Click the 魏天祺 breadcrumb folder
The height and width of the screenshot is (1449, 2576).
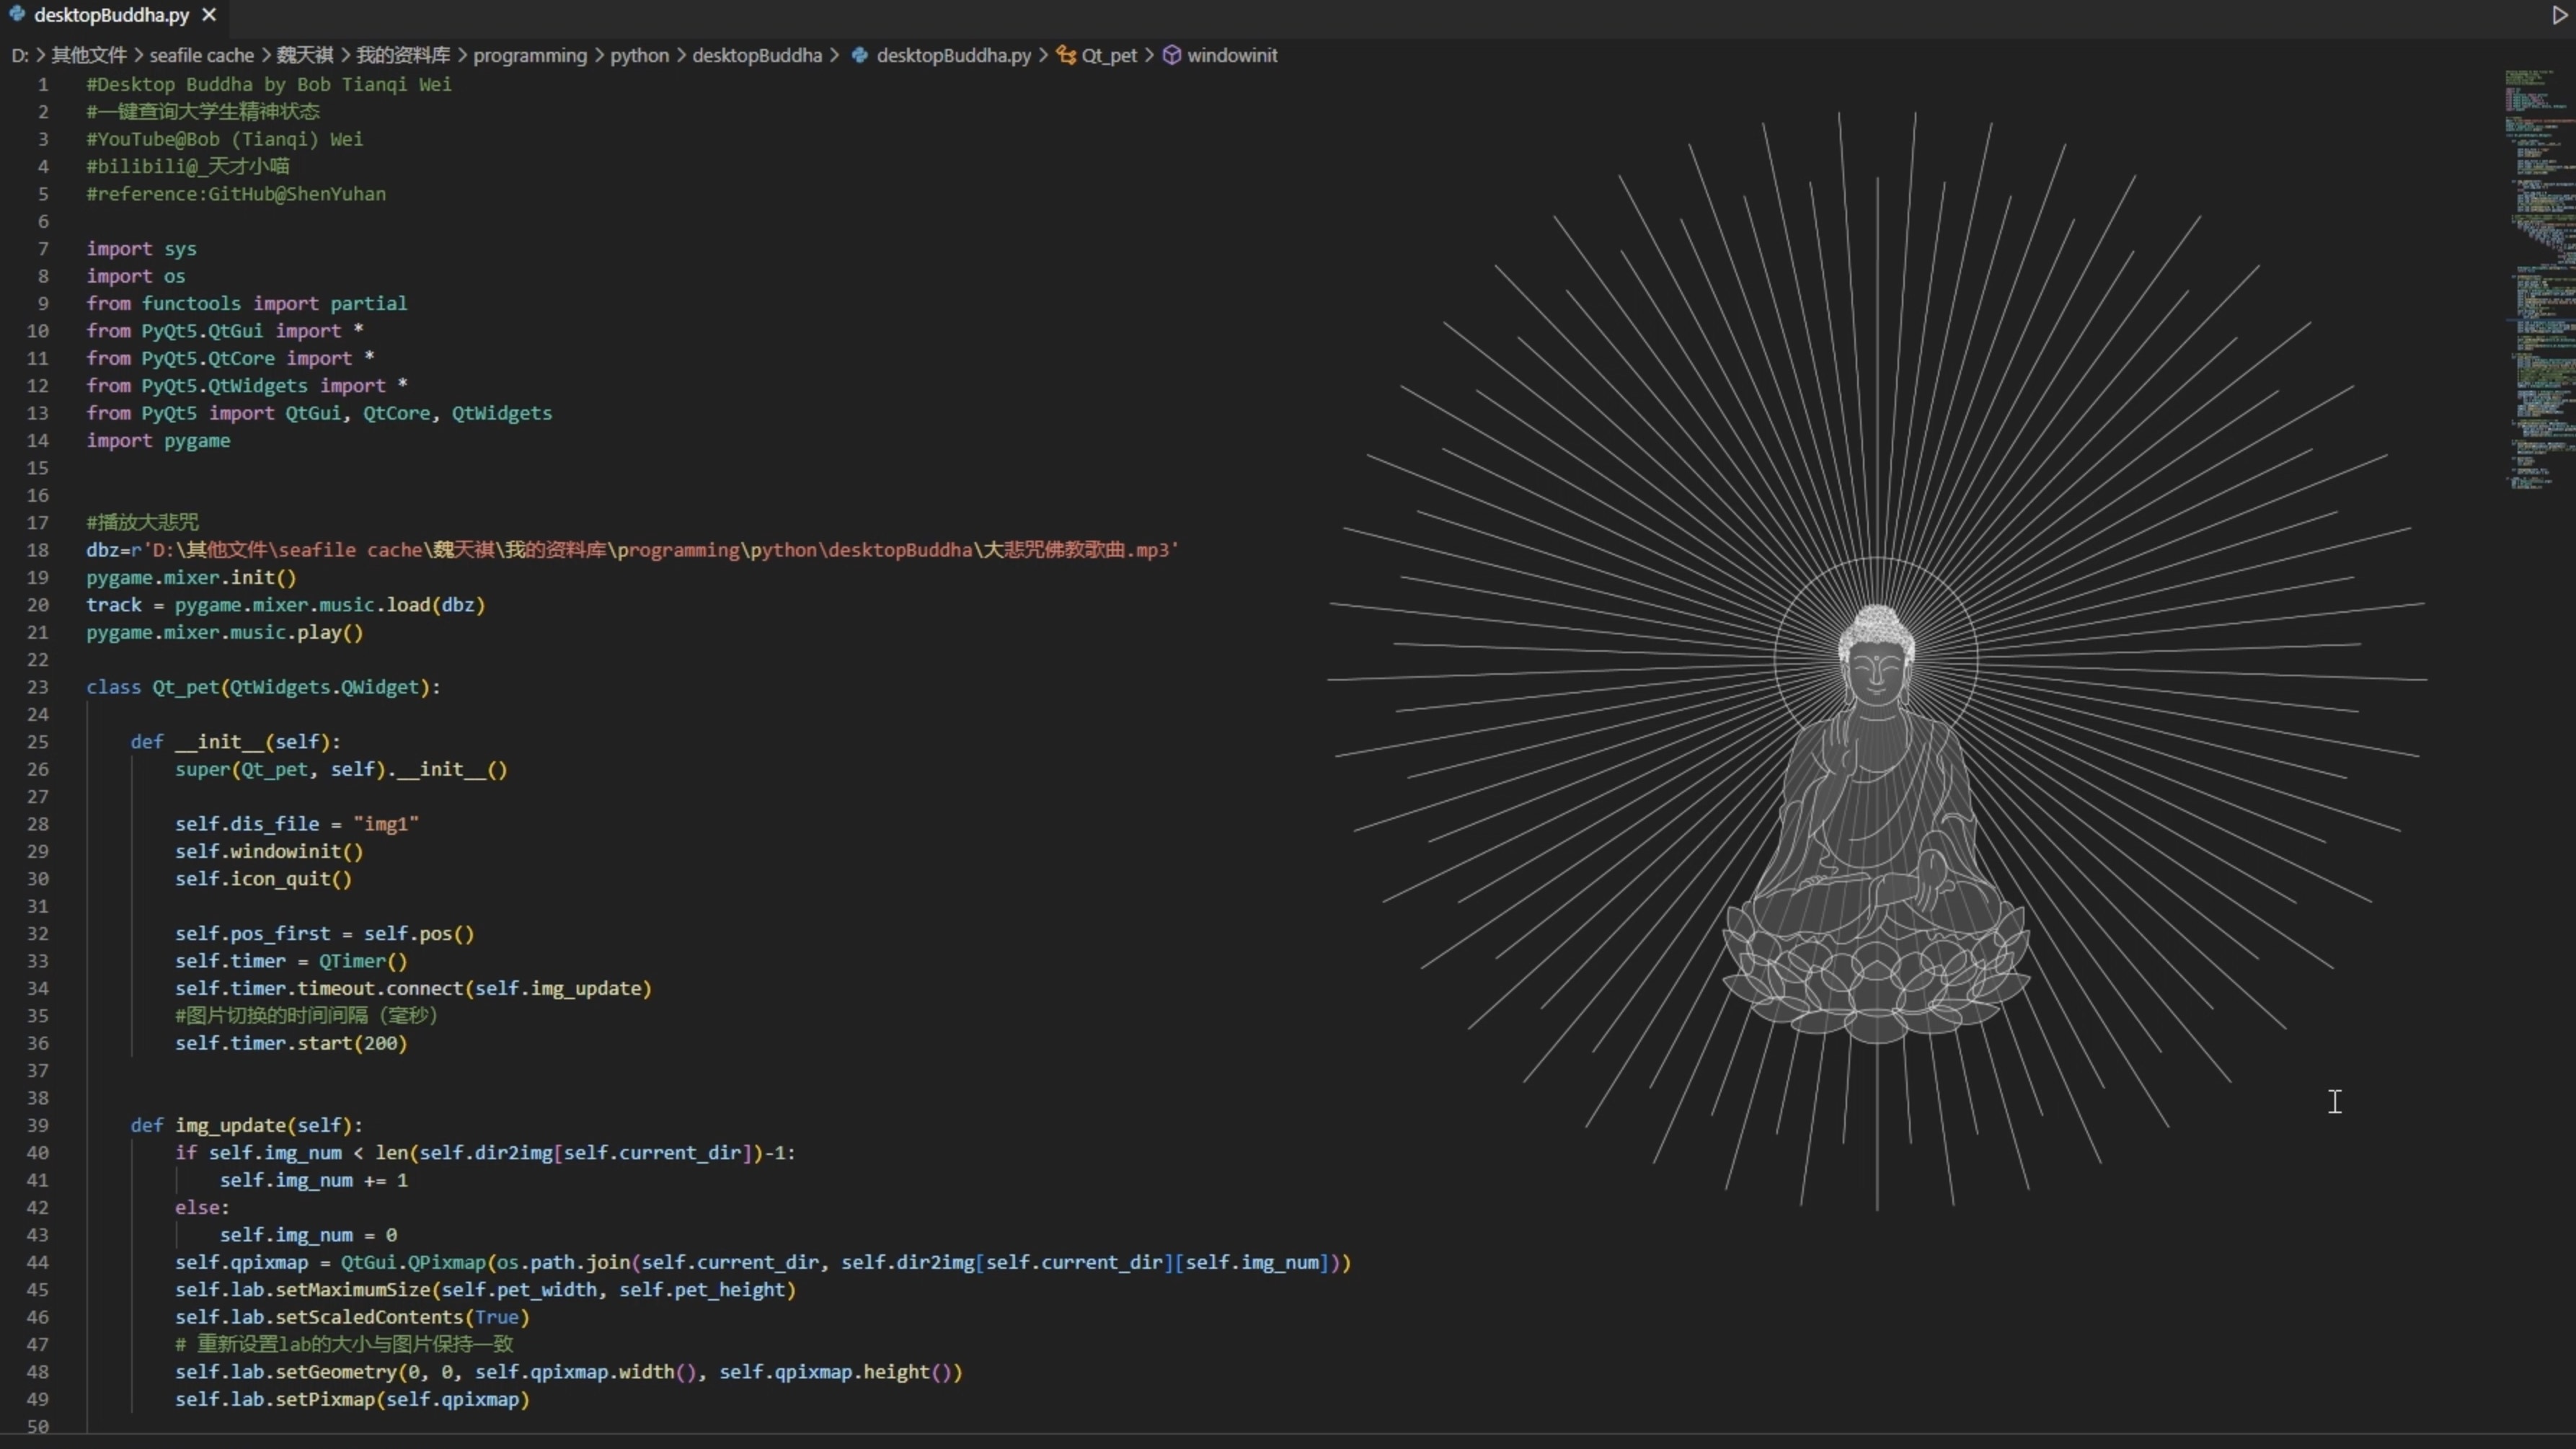point(304,55)
